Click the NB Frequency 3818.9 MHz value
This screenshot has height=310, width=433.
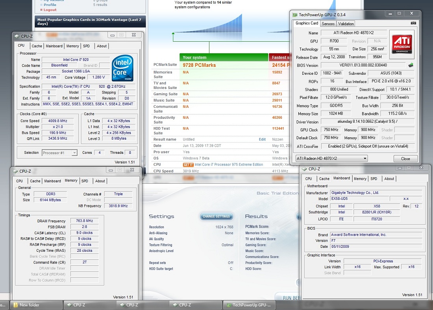pos(118,206)
